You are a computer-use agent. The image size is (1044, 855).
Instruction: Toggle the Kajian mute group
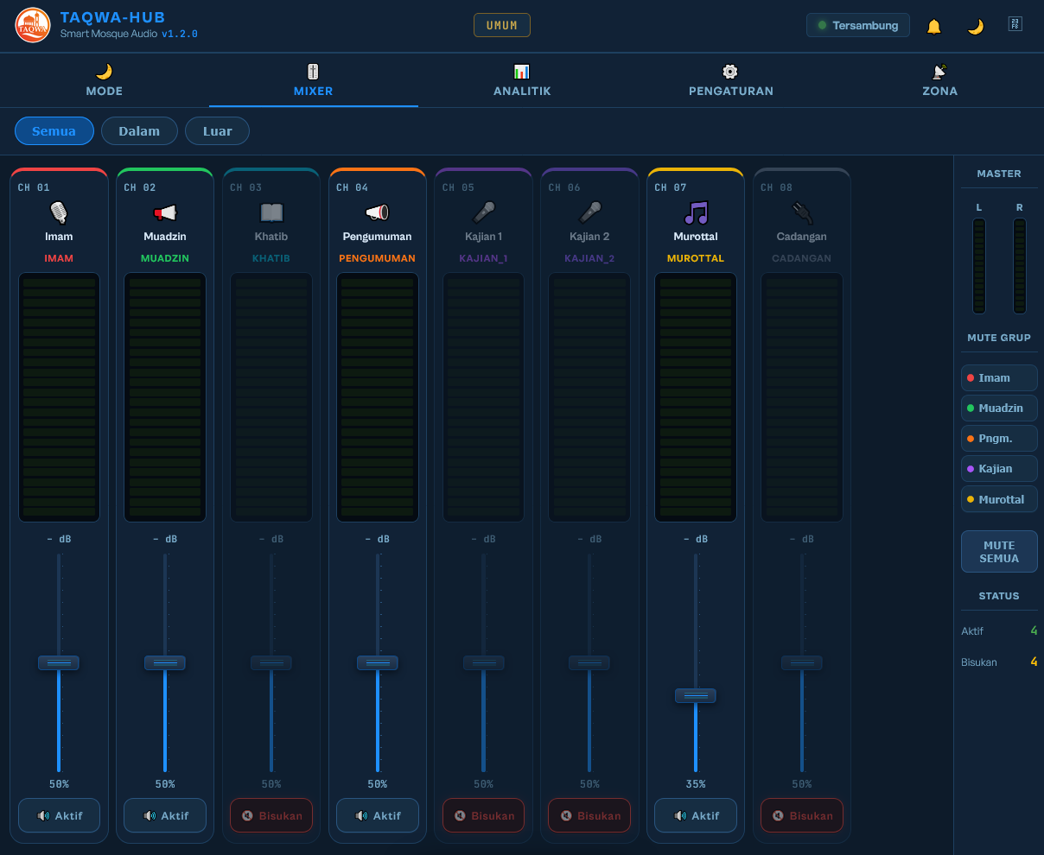999,469
